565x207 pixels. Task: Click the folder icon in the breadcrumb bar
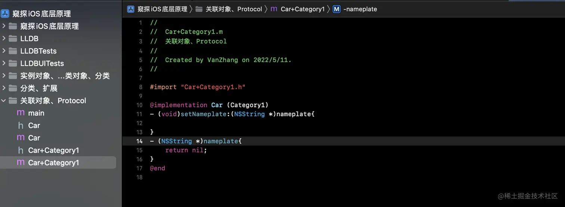coord(199,9)
